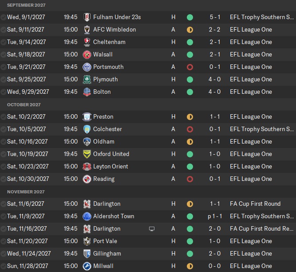Image resolution: width=296 pixels, height=272 pixels.
Task: Click the Fulham Under 23s club badge
Action: coord(87,17)
